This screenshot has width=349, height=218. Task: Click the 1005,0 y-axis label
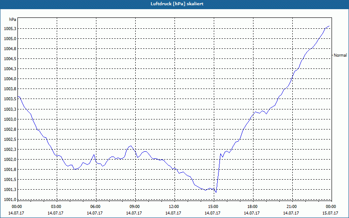pyautogui.click(x=10, y=39)
